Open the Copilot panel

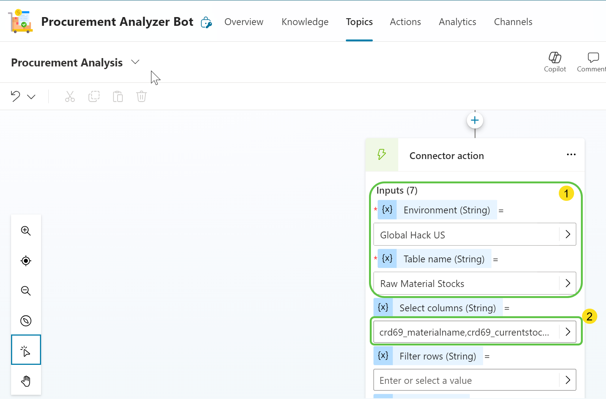coord(555,62)
